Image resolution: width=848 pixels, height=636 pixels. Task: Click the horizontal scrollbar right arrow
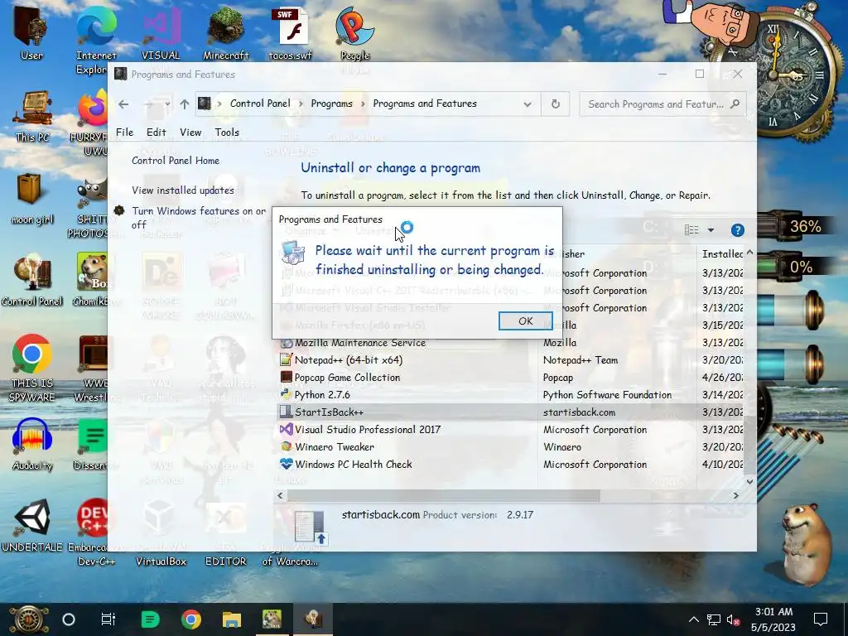[x=735, y=495]
